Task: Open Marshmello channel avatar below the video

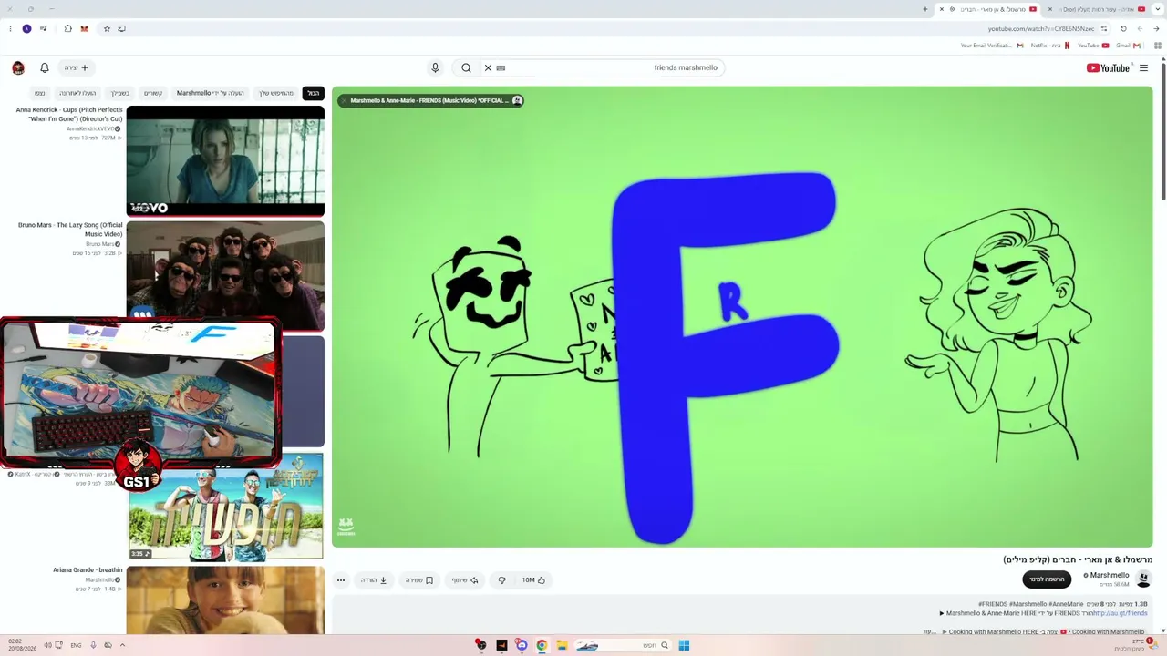Action: click(x=1143, y=579)
